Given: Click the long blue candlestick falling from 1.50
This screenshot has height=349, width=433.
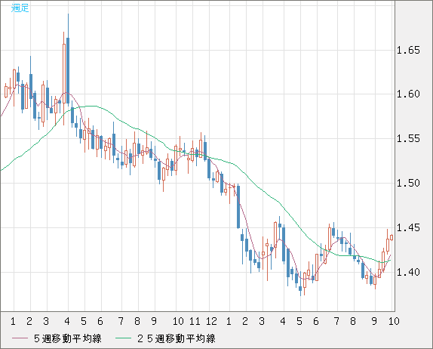Looking at the screenshot, I should (x=238, y=207).
